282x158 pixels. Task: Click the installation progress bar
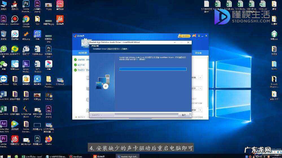coord(153,69)
